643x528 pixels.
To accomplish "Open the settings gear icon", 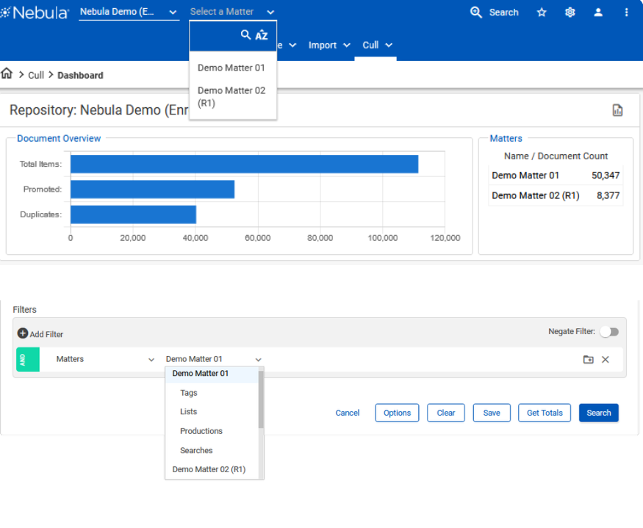I will [x=570, y=12].
